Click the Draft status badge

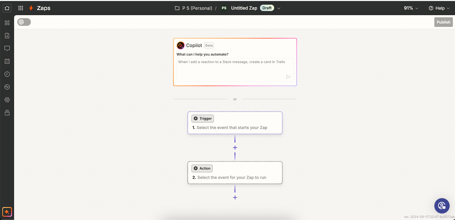pyautogui.click(x=267, y=8)
